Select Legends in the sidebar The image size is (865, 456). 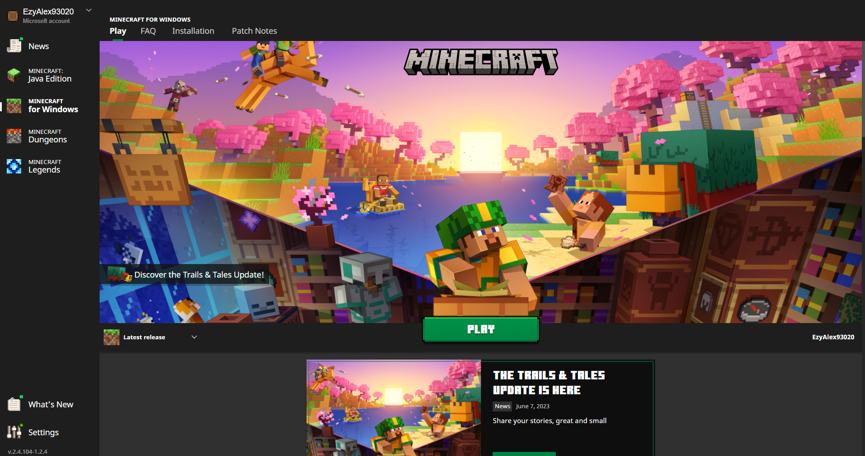click(45, 166)
